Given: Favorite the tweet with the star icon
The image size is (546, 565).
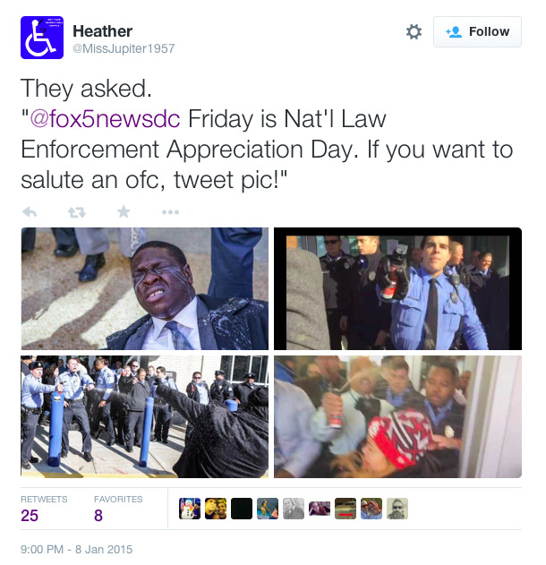Looking at the screenshot, I should point(124,212).
